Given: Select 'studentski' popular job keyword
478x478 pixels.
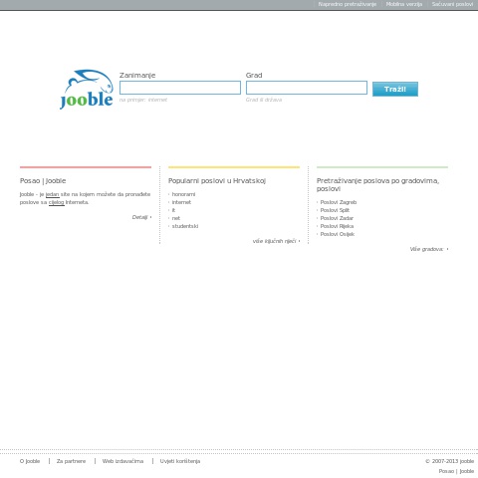Looking at the screenshot, I should pos(185,226).
